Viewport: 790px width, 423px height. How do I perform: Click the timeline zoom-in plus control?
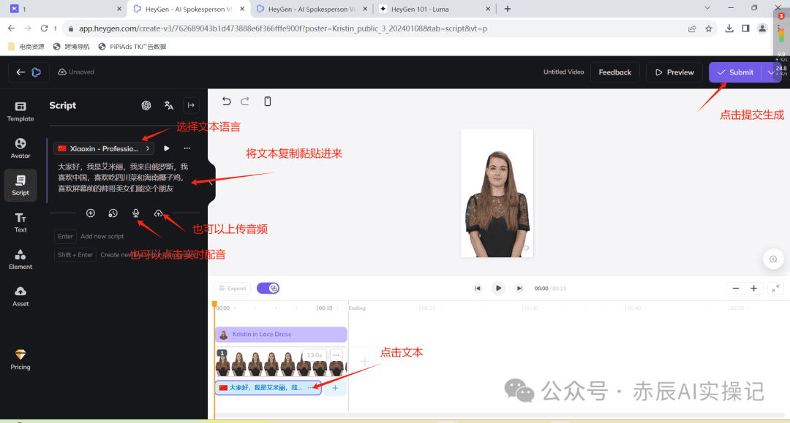click(x=754, y=288)
